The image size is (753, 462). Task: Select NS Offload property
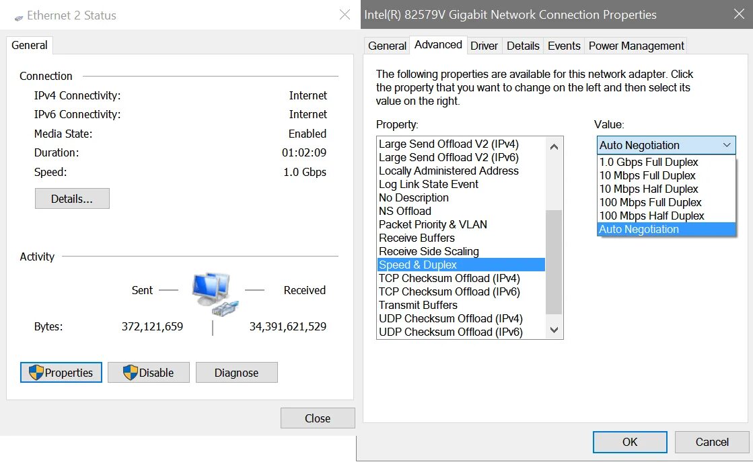pos(461,211)
